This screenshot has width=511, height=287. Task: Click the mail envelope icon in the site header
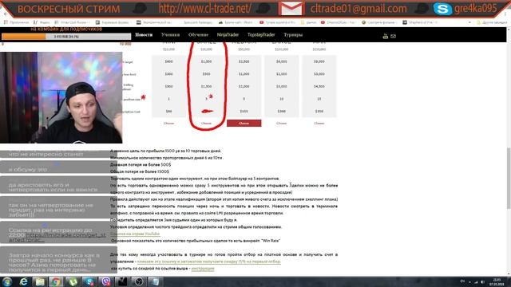pyautogui.click(x=394, y=36)
